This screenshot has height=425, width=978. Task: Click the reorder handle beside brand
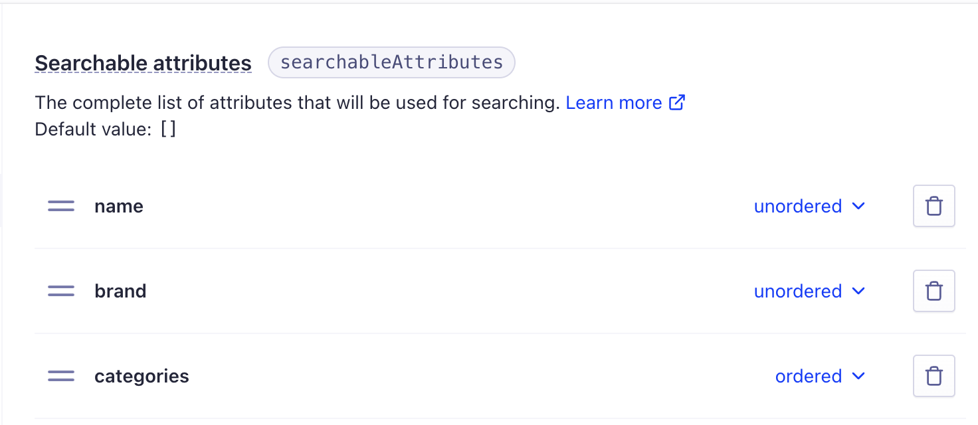point(61,292)
